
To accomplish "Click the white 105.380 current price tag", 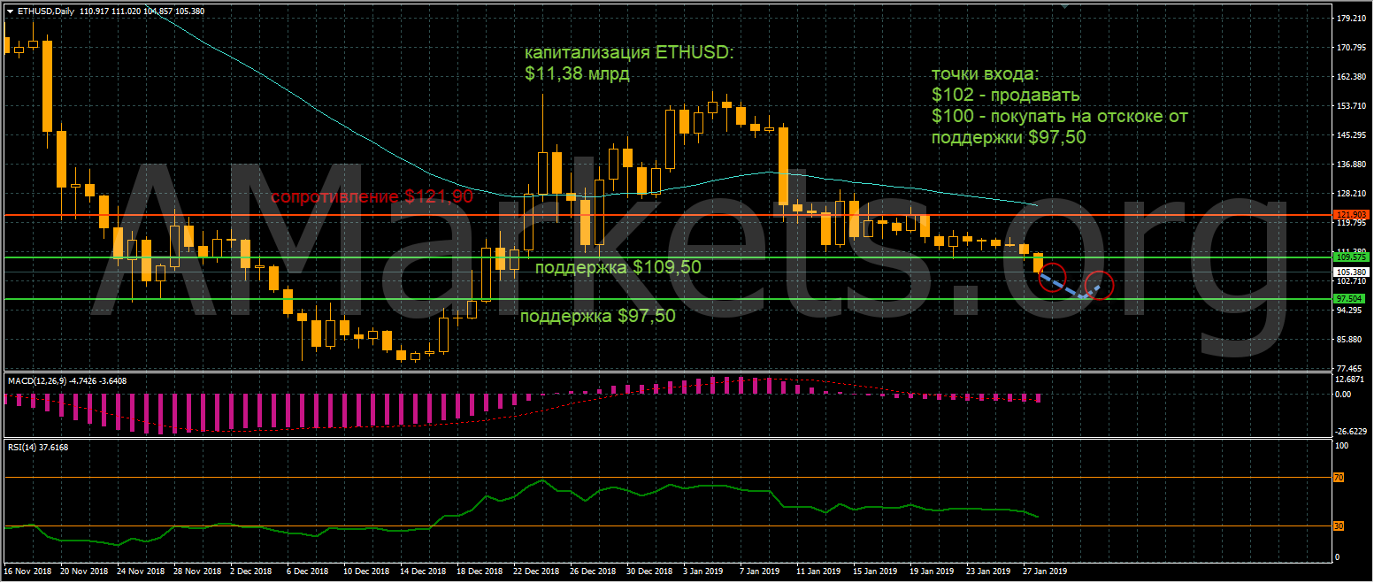I will (x=1353, y=272).
